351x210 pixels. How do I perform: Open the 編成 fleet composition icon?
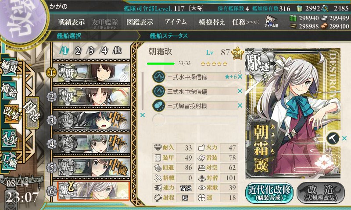pyautogui.click(x=10, y=67)
